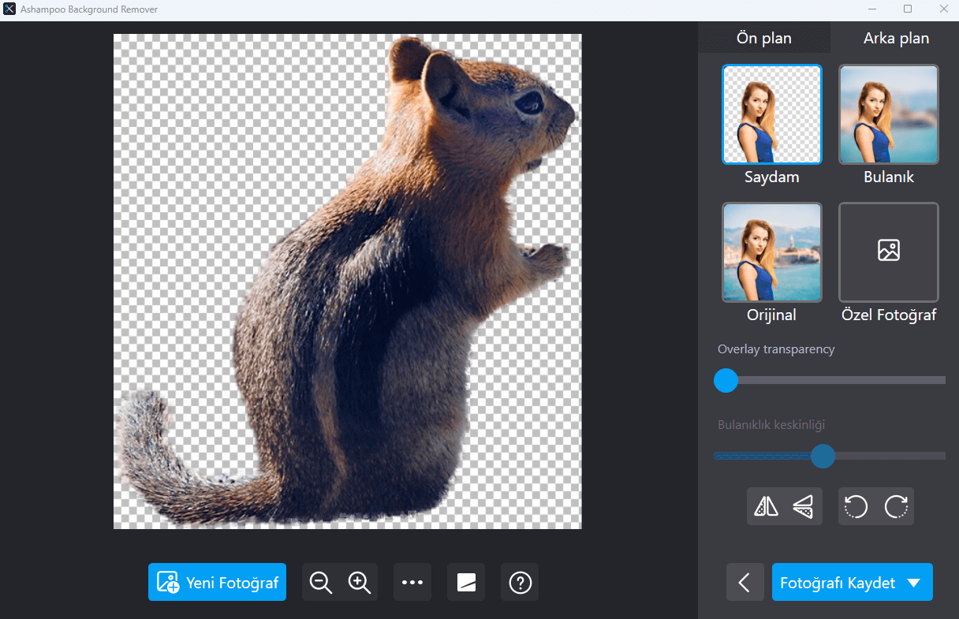Select the Bulanık blurred background thumbnail
The height and width of the screenshot is (619, 959).
click(x=889, y=114)
